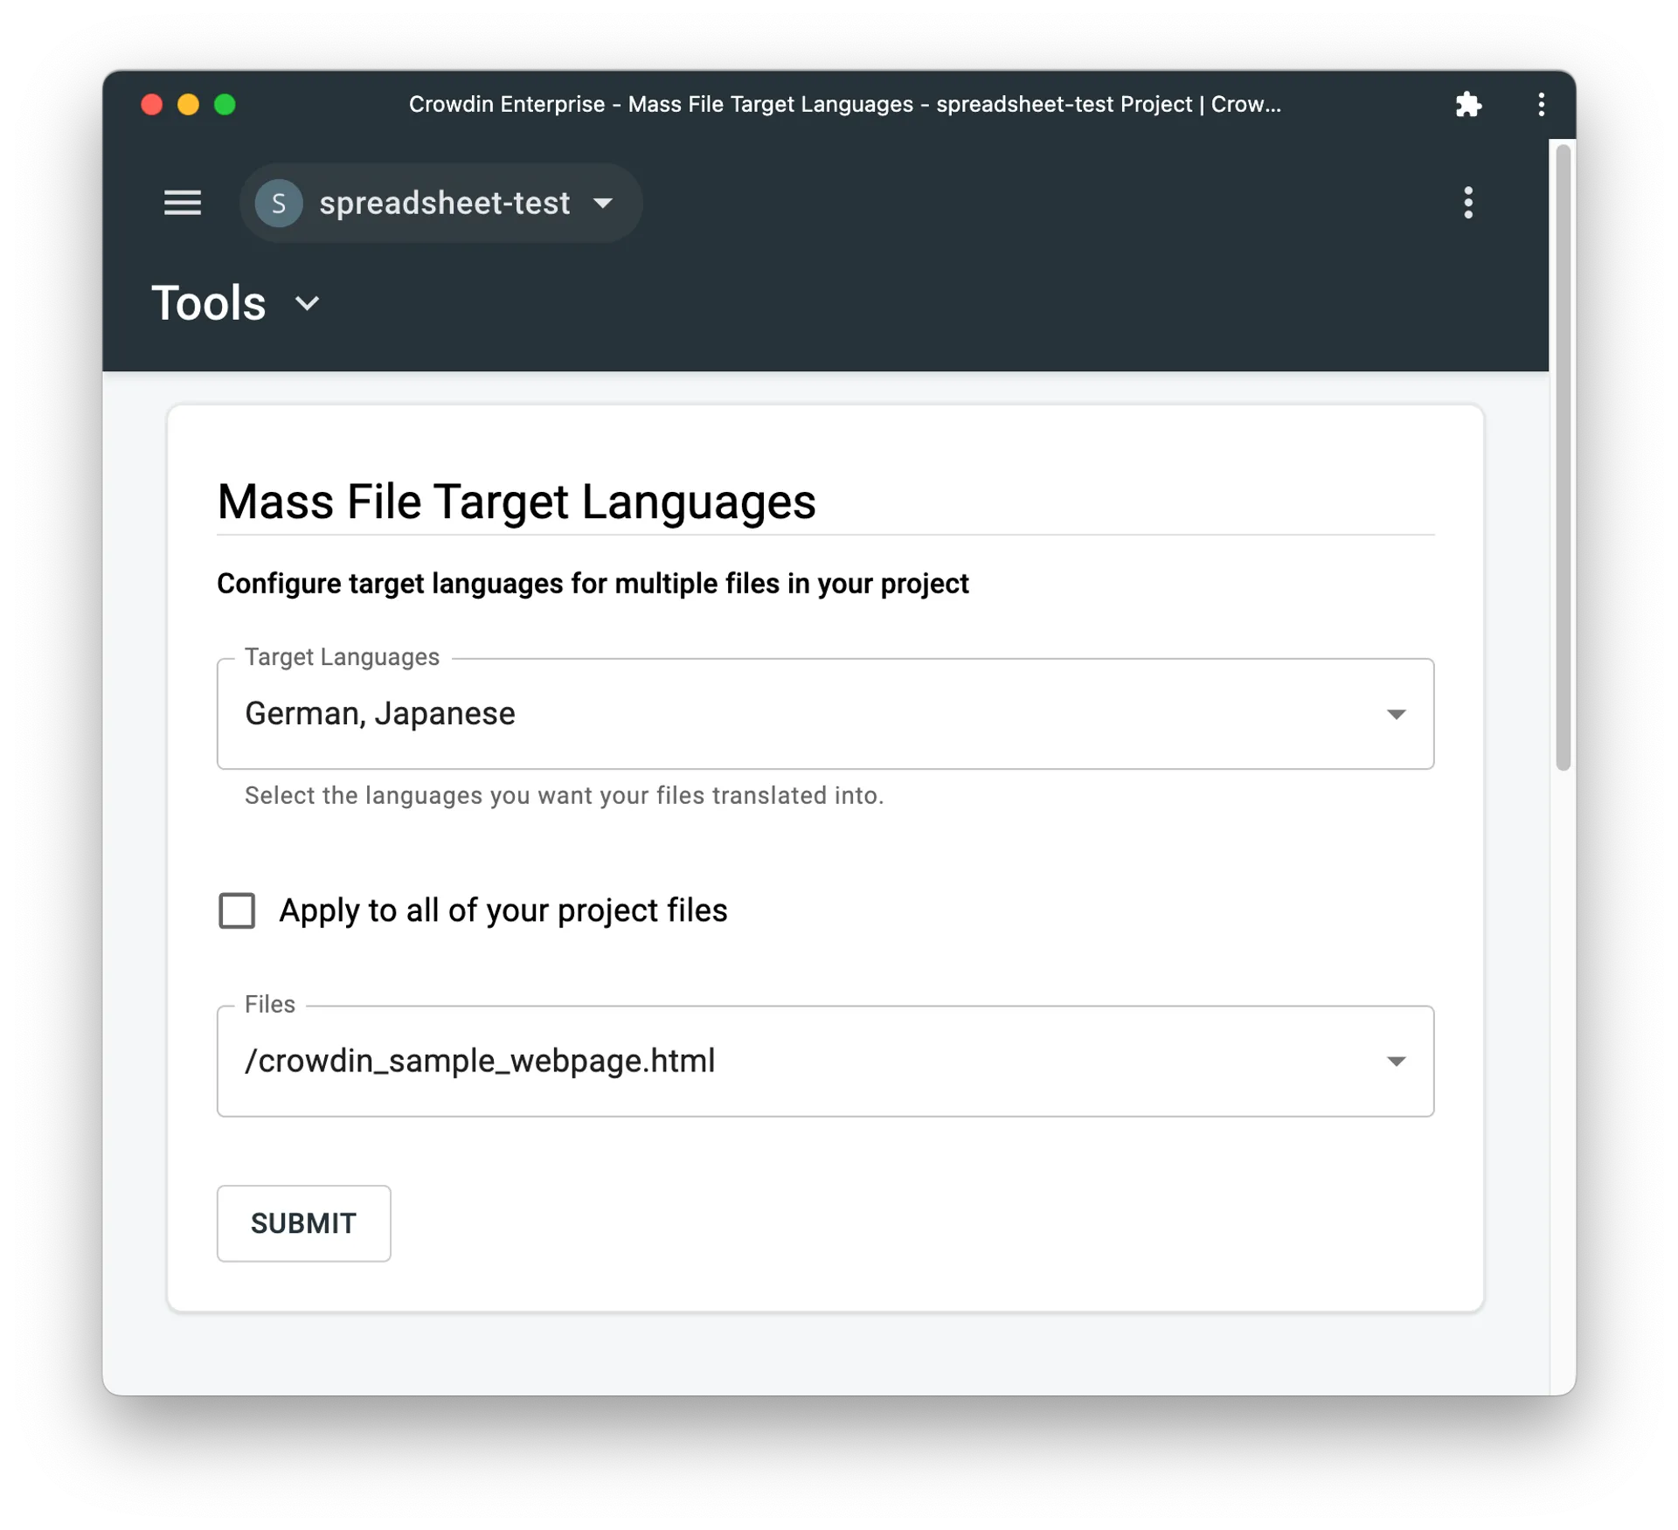Image resolution: width=1678 pixels, height=1530 pixels.
Task: Click the Mass File Target Languages heading
Action: (517, 502)
